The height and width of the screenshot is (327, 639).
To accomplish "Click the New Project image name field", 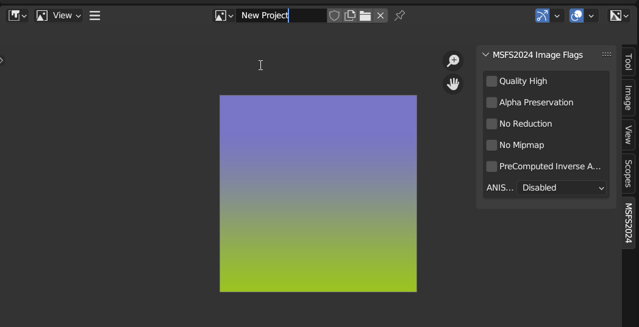I will point(281,15).
